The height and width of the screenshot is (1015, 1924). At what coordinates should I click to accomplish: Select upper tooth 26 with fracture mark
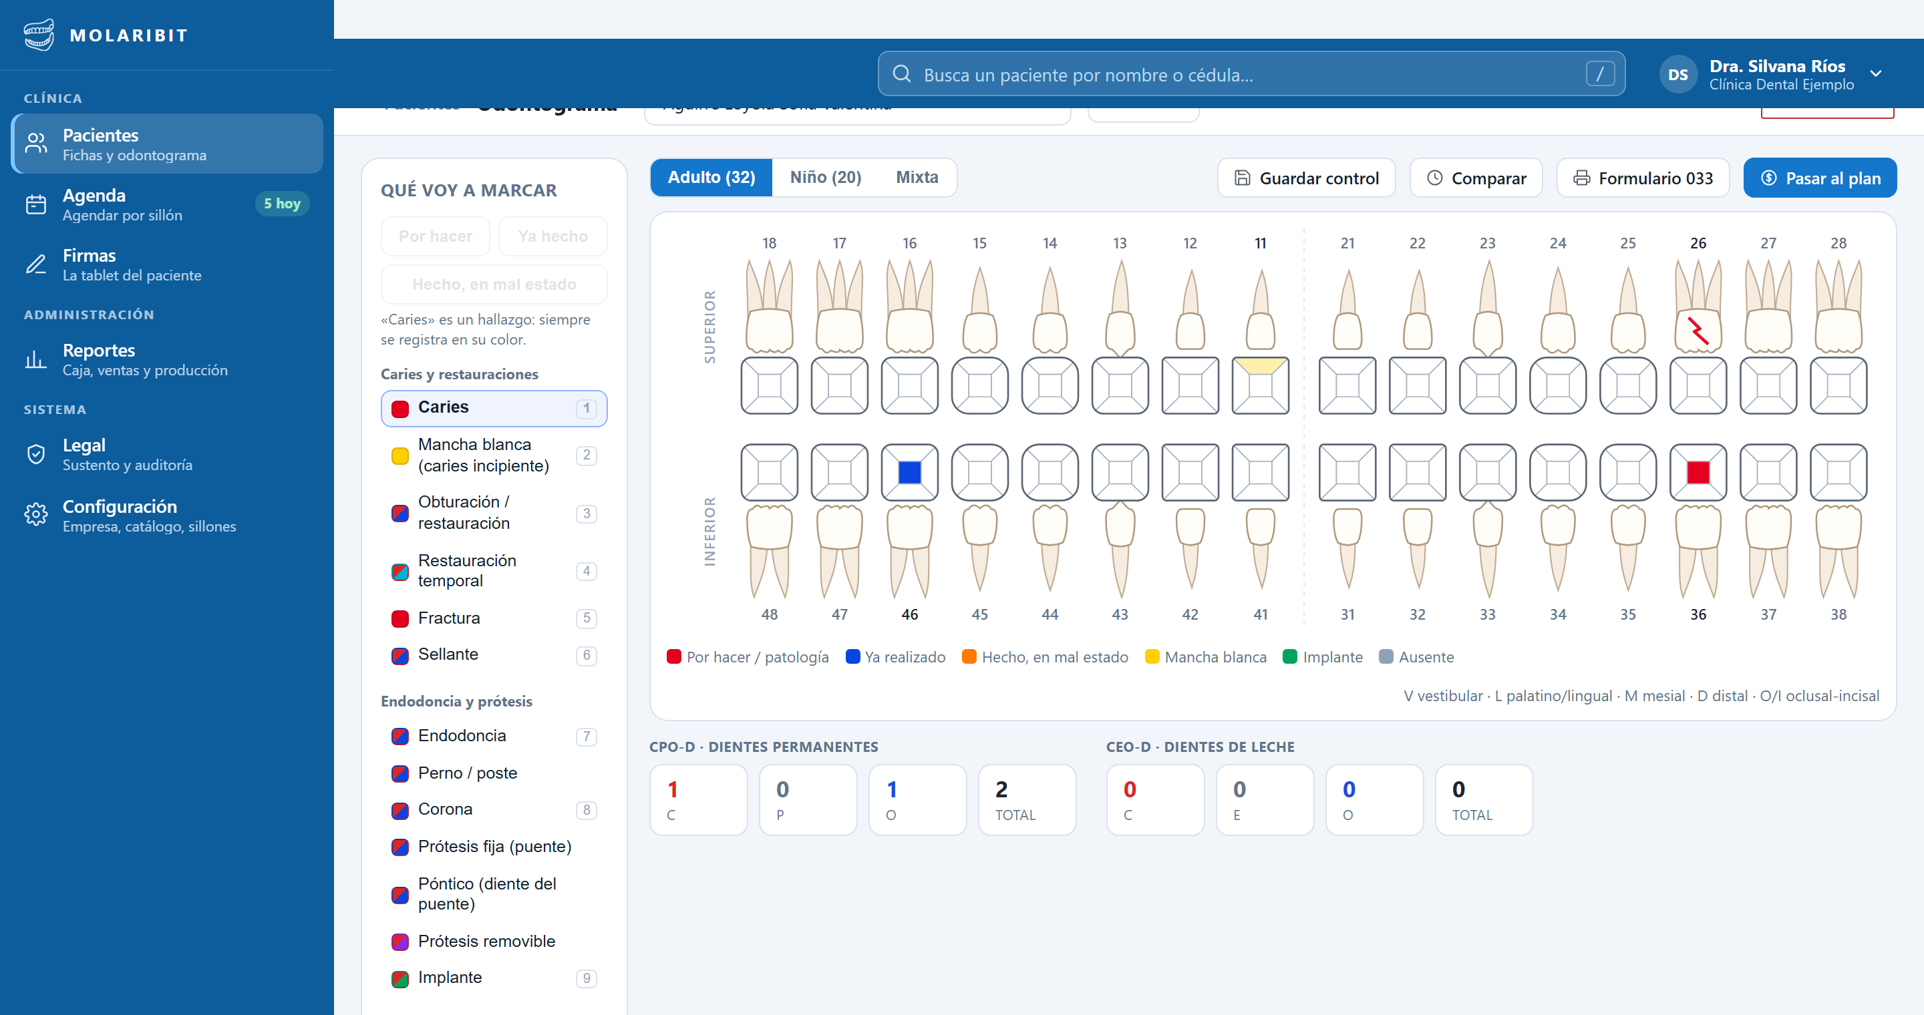pyautogui.click(x=1698, y=306)
